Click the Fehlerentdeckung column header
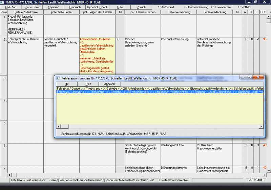The image size is (271, 190). click(x=215, y=12)
